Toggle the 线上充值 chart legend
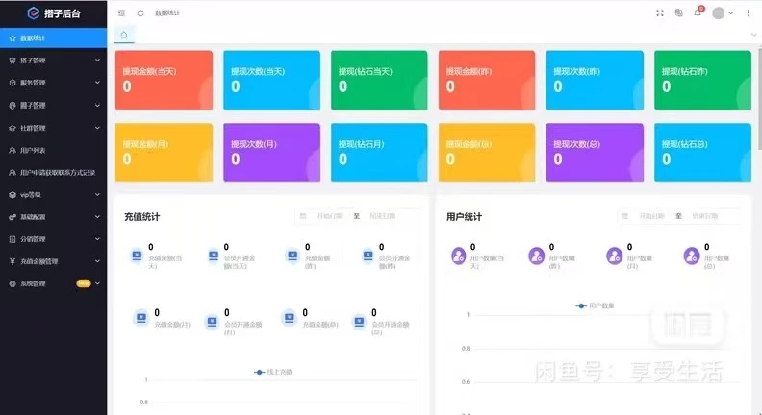 click(273, 372)
